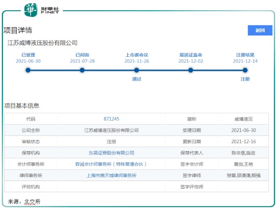The height and width of the screenshot is (209, 277).
Task: Click the 注册 status under 注册结果
Action: tap(245, 79)
